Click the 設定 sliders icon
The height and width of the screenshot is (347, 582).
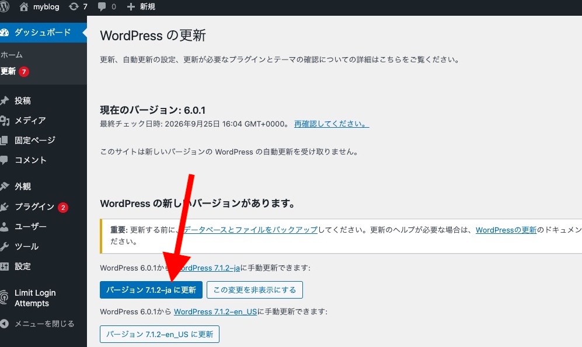(5, 266)
